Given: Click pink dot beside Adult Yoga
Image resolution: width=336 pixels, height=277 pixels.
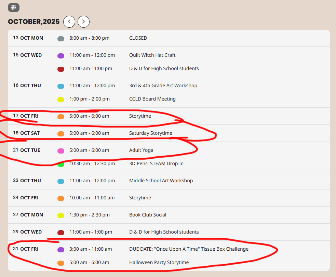Looking at the screenshot, I should click(x=61, y=151).
